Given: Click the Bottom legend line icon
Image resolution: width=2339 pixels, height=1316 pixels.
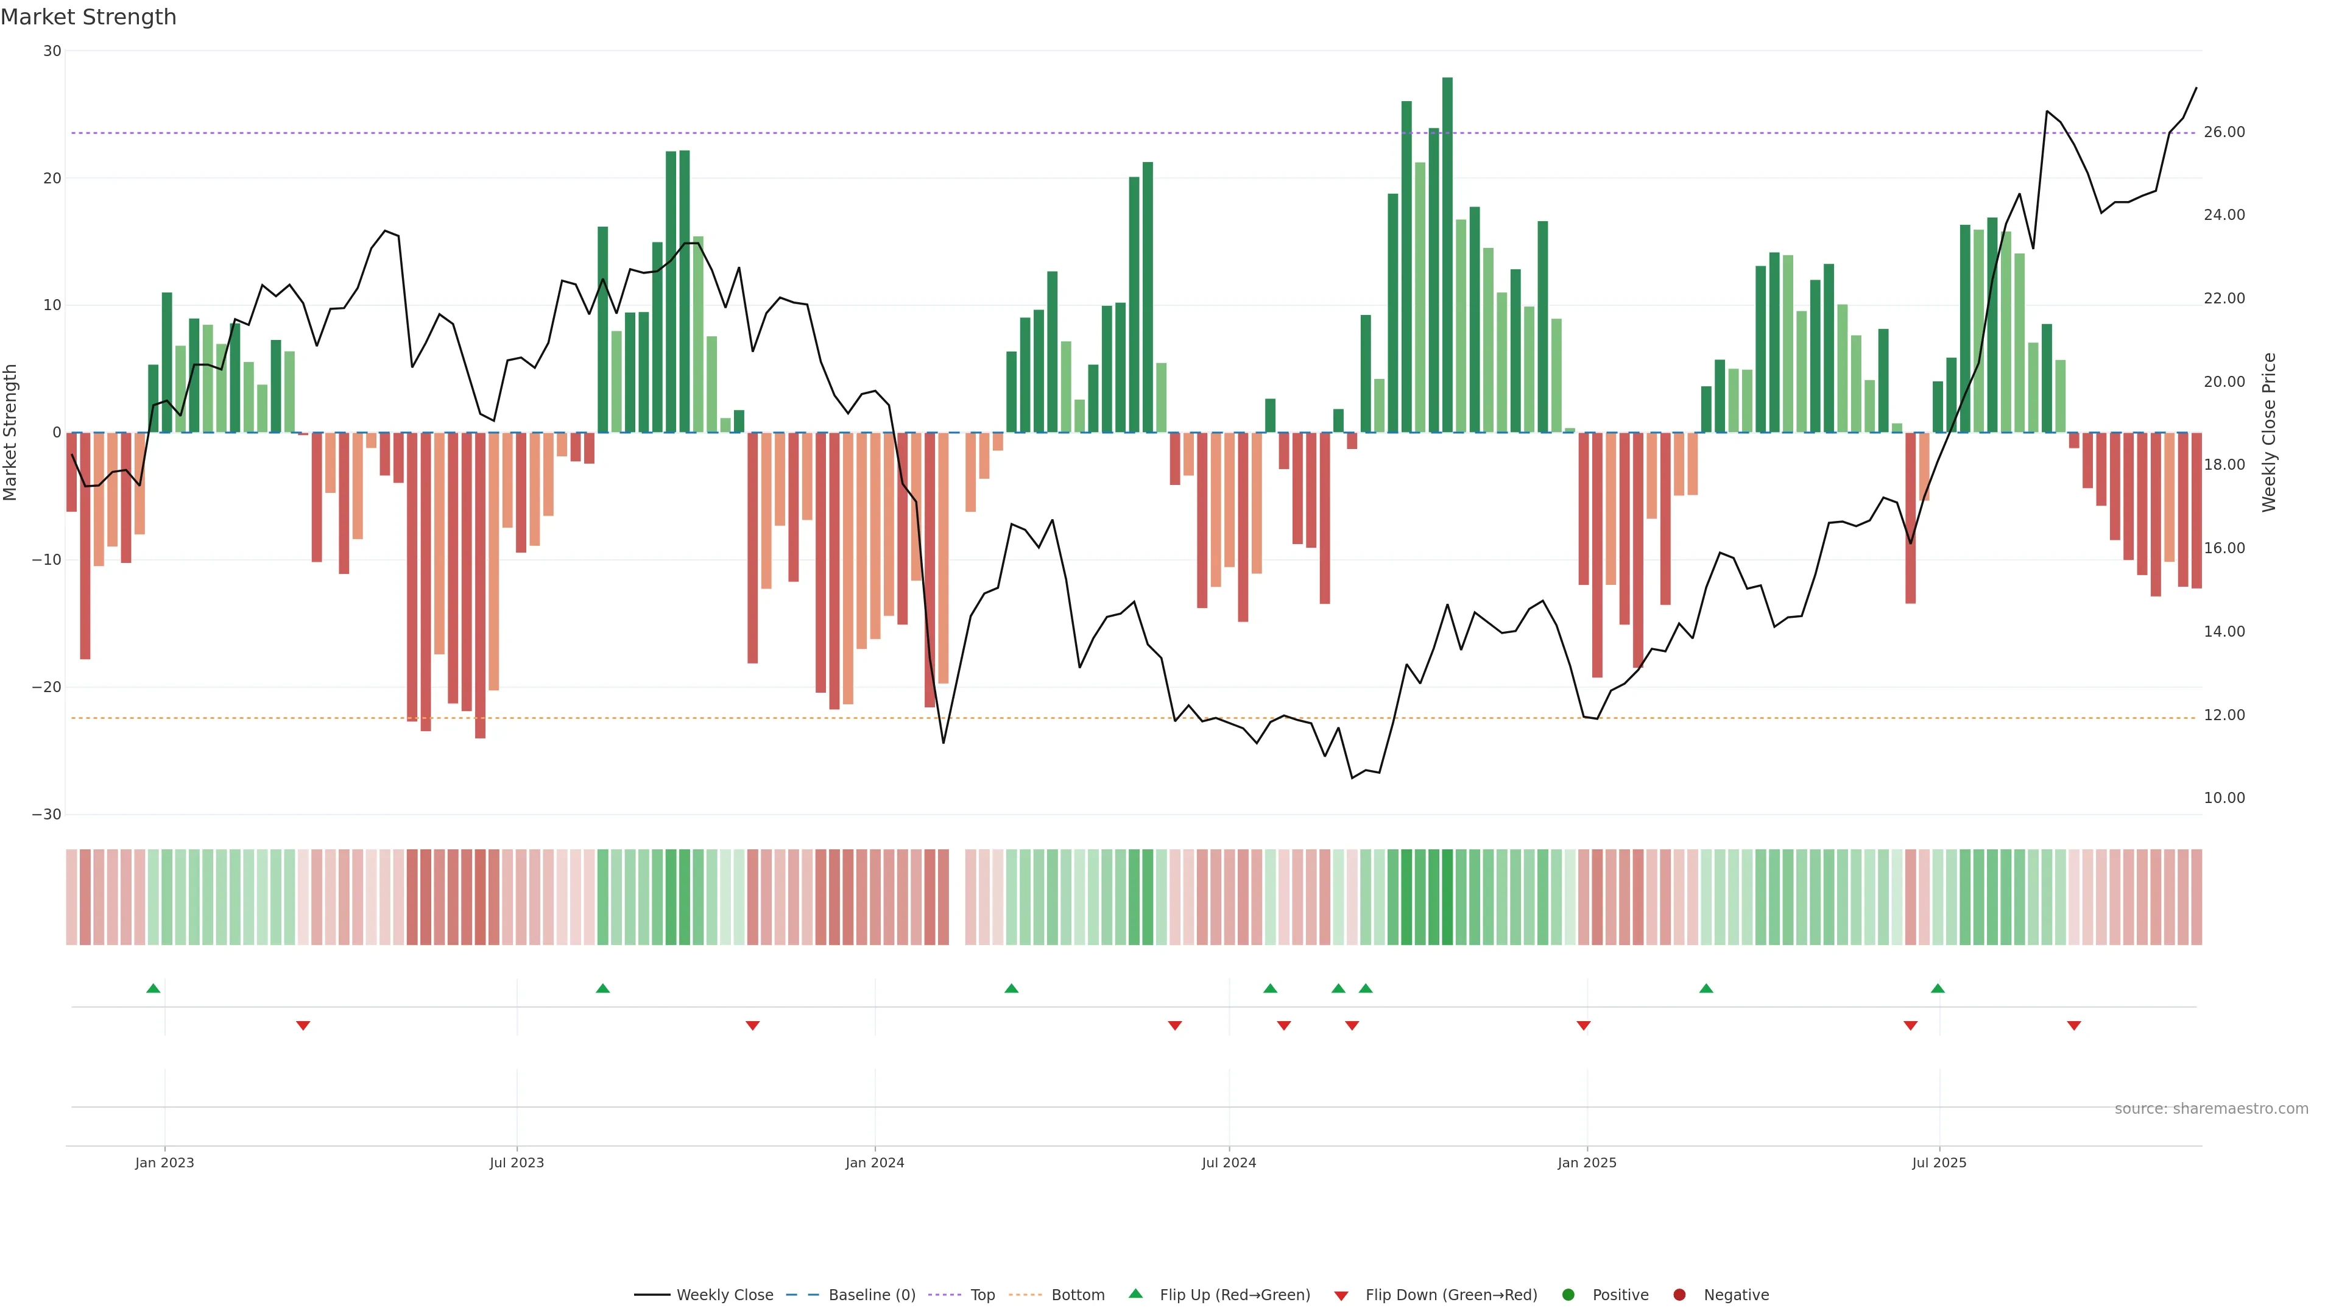Looking at the screenshot, I should coord(1025,1295).
